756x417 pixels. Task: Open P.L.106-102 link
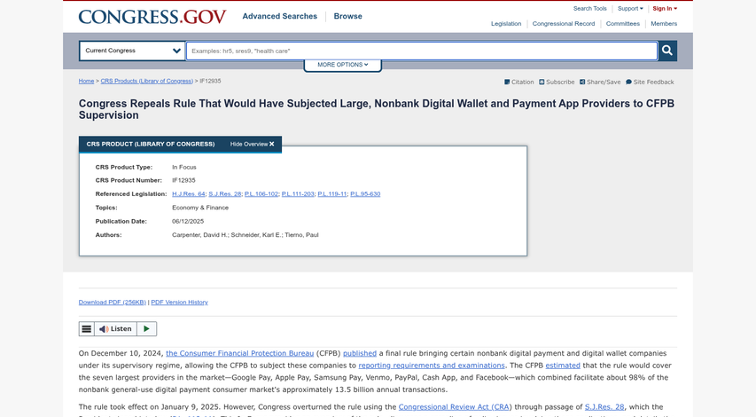click(261, 194)
